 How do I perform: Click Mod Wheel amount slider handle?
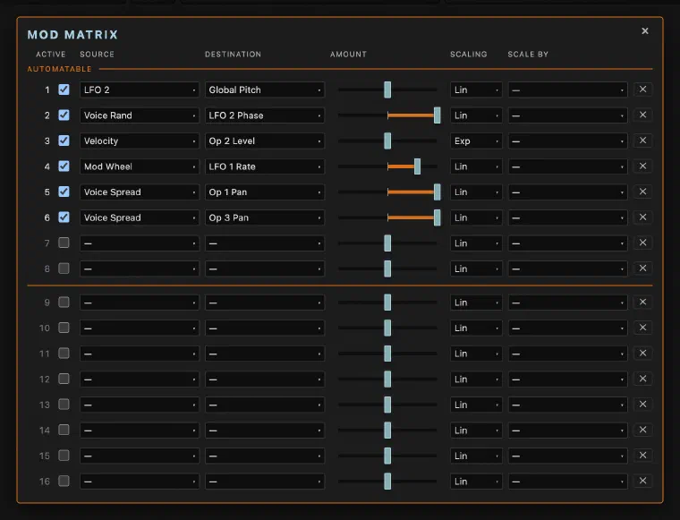tap(417, 166)
